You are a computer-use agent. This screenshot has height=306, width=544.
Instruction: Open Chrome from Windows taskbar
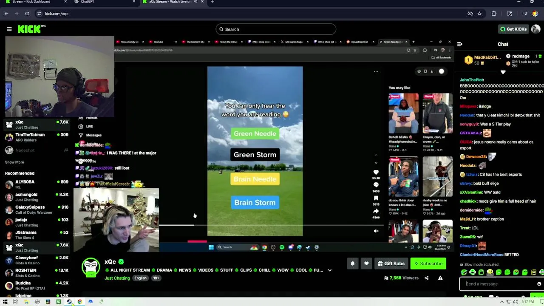[79, 302]
